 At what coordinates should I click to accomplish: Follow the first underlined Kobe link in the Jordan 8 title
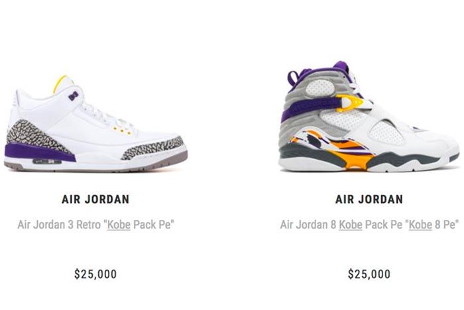(351, 225)
